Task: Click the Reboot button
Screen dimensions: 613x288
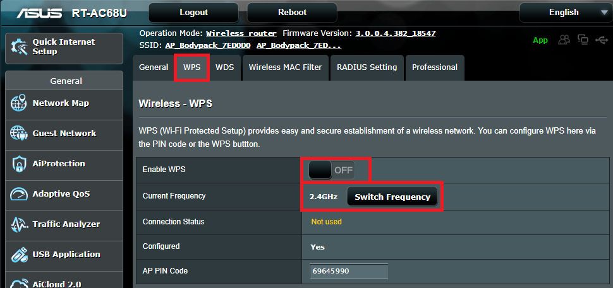Action: coord(292,13)
